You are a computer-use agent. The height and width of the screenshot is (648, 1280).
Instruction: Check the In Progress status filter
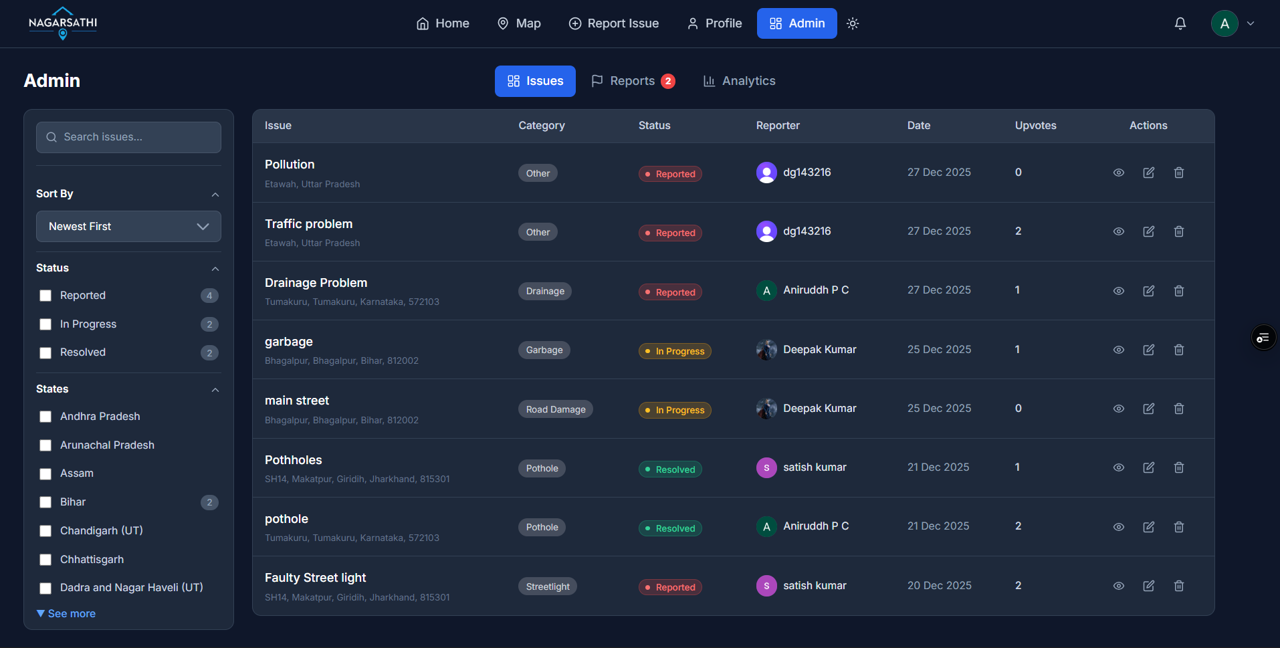(45, 324)
